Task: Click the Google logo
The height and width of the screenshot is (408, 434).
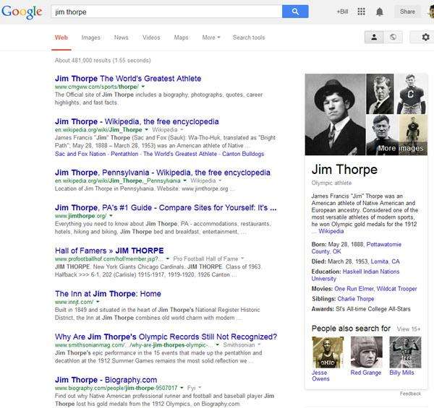Action: pyautogui.click(x=22, y=12)
